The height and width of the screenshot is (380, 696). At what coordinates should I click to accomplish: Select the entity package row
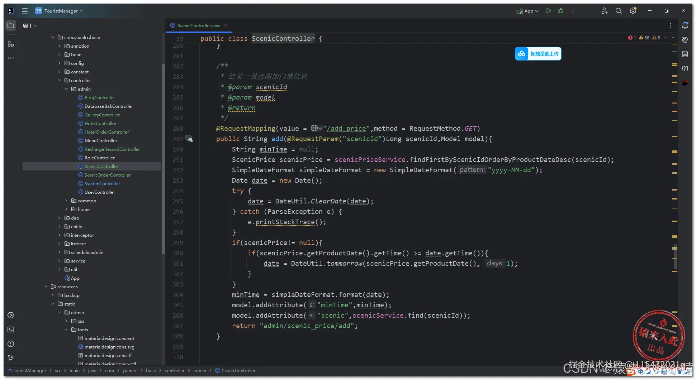[x=91, y=226]
